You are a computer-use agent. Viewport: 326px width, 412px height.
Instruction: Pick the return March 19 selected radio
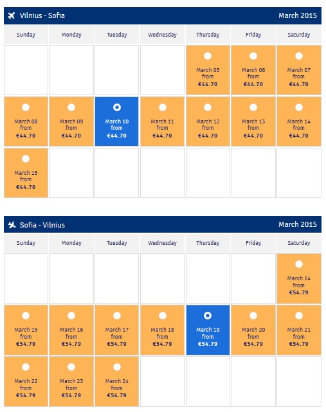208,316
